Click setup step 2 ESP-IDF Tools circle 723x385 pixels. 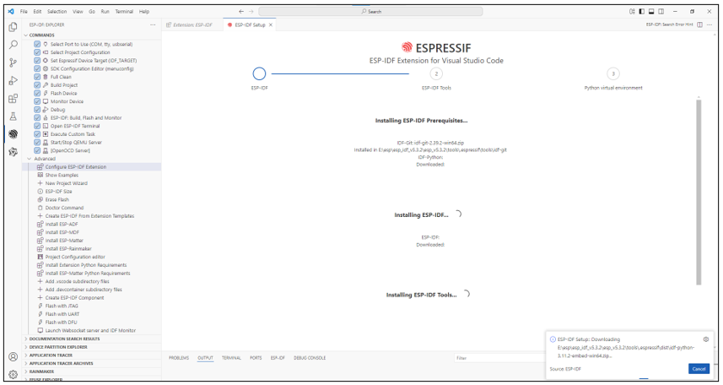(436, 73)
